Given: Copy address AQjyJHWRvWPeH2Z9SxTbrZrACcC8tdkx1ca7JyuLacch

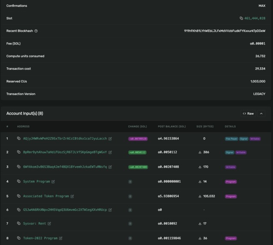Looking at the screenshot, I should 18,138.
